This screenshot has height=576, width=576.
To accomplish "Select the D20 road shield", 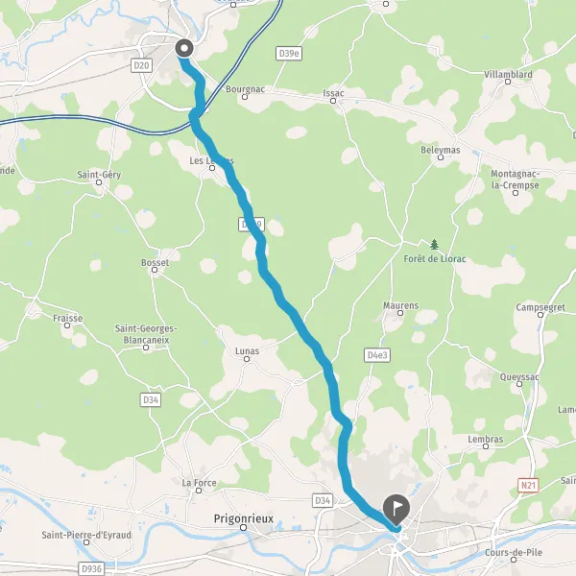I will (141, 65).
